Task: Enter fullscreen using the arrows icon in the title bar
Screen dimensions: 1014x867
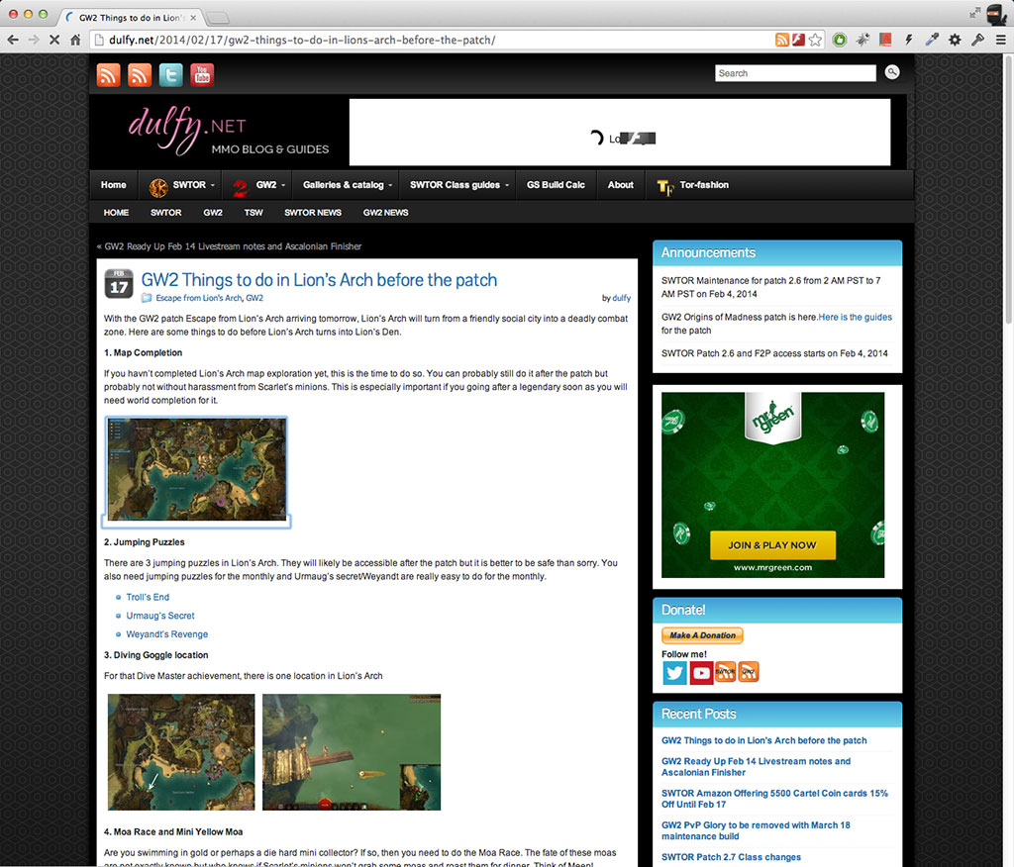Action: click(x=975, y=13)
